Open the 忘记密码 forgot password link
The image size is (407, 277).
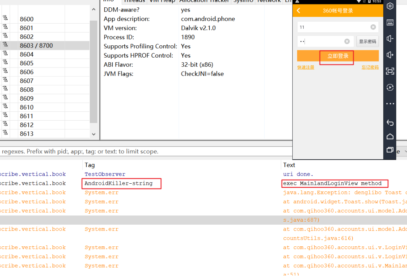[370, 67]
